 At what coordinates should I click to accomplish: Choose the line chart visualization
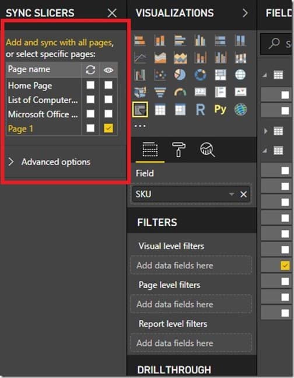[140, 58]
